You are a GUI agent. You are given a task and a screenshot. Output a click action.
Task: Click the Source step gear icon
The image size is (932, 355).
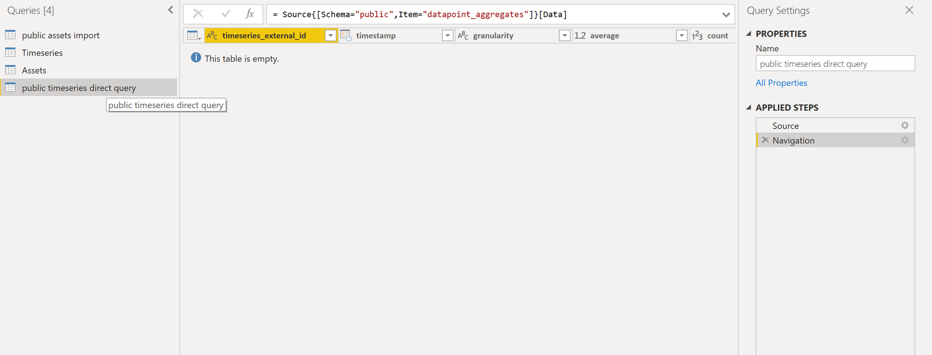point(905,126)
